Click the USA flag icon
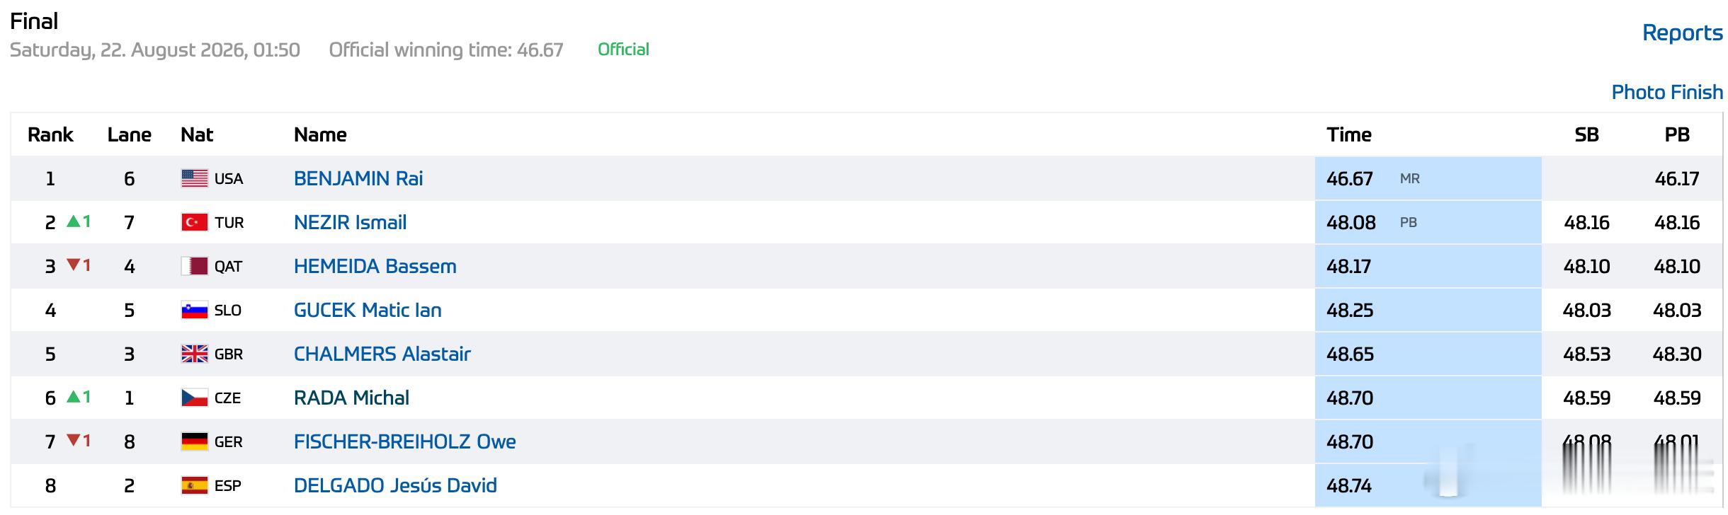 [x=194, y=178]
